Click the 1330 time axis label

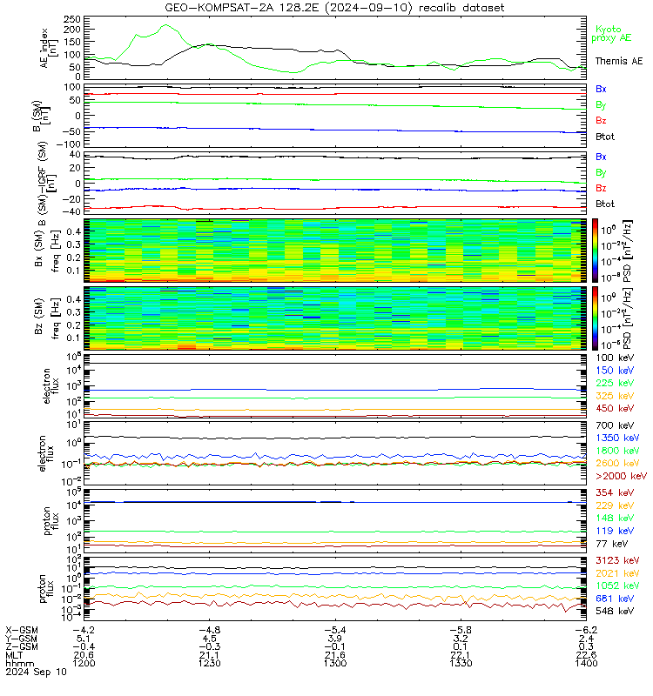pyautogui.click(x=461, y=663)
